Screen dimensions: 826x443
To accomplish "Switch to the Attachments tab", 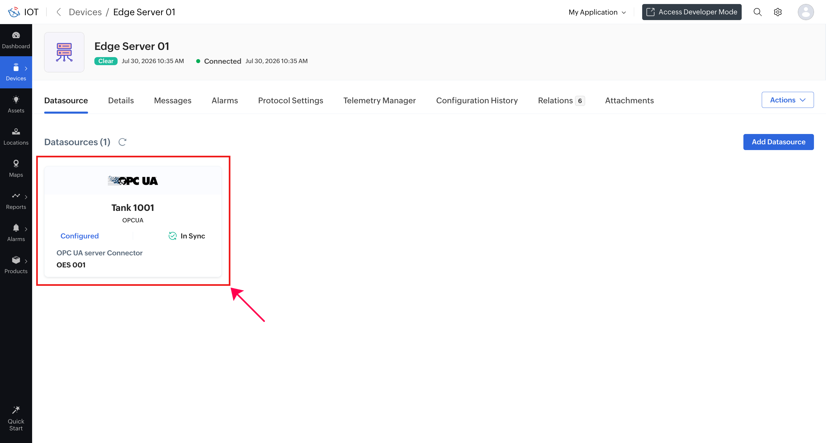I will [629, 100].
